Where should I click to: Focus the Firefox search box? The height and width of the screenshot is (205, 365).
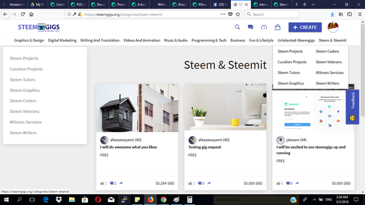coord(271,14)
